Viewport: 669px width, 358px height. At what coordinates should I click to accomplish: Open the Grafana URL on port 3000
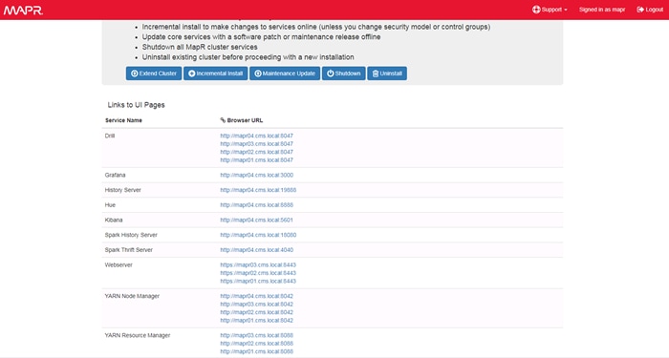click(256, 175)
